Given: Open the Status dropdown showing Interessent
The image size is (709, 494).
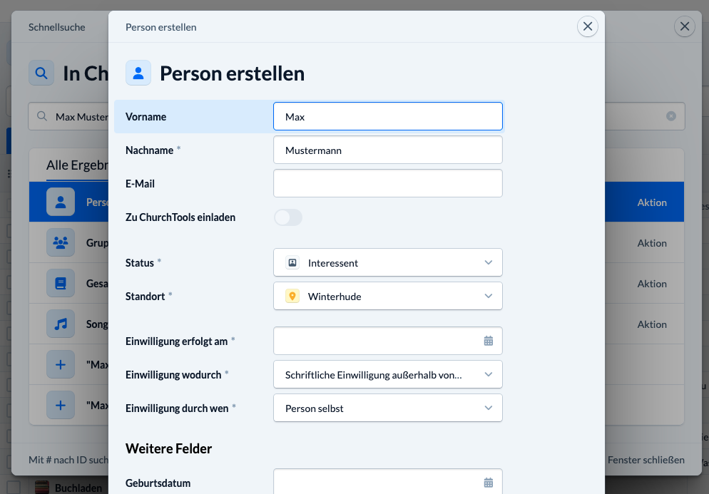Looking at the screenshot, I should click(387, 263).
